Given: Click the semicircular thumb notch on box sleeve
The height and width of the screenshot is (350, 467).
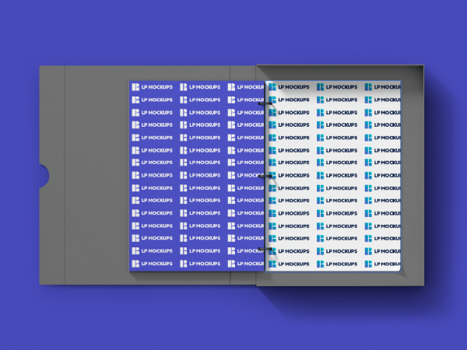Looking at the screenshot, I should click(44, 176).
